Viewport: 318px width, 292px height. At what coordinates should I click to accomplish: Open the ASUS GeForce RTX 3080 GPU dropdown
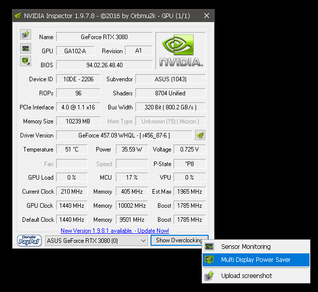click(96, 241)
